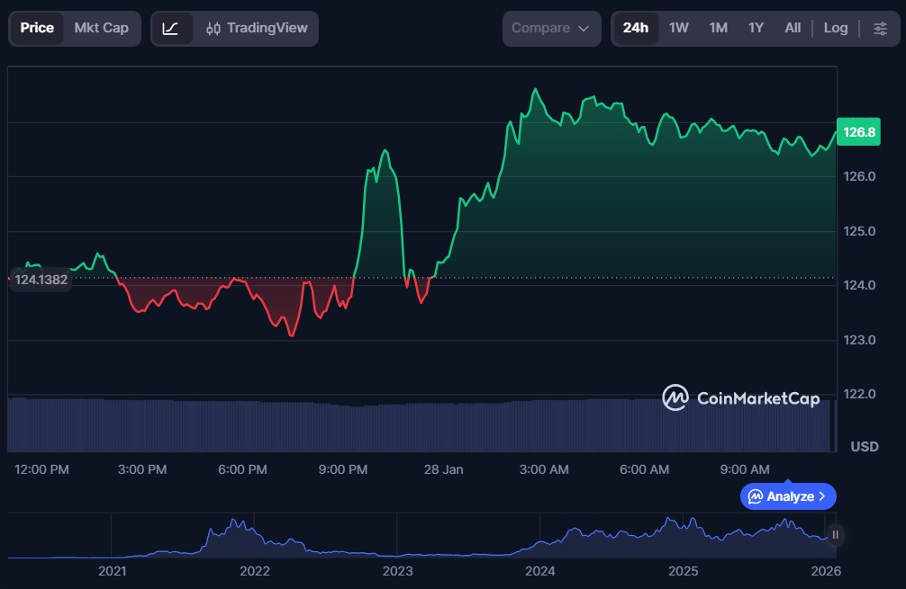This screenshot has height=589, width=906.
Task: Click the arrow on the Analyze button
Action: point(821,496)
